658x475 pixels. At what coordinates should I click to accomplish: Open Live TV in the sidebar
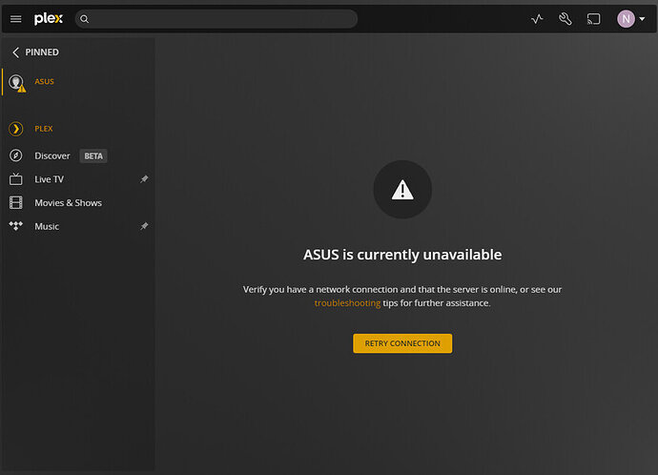49,179
